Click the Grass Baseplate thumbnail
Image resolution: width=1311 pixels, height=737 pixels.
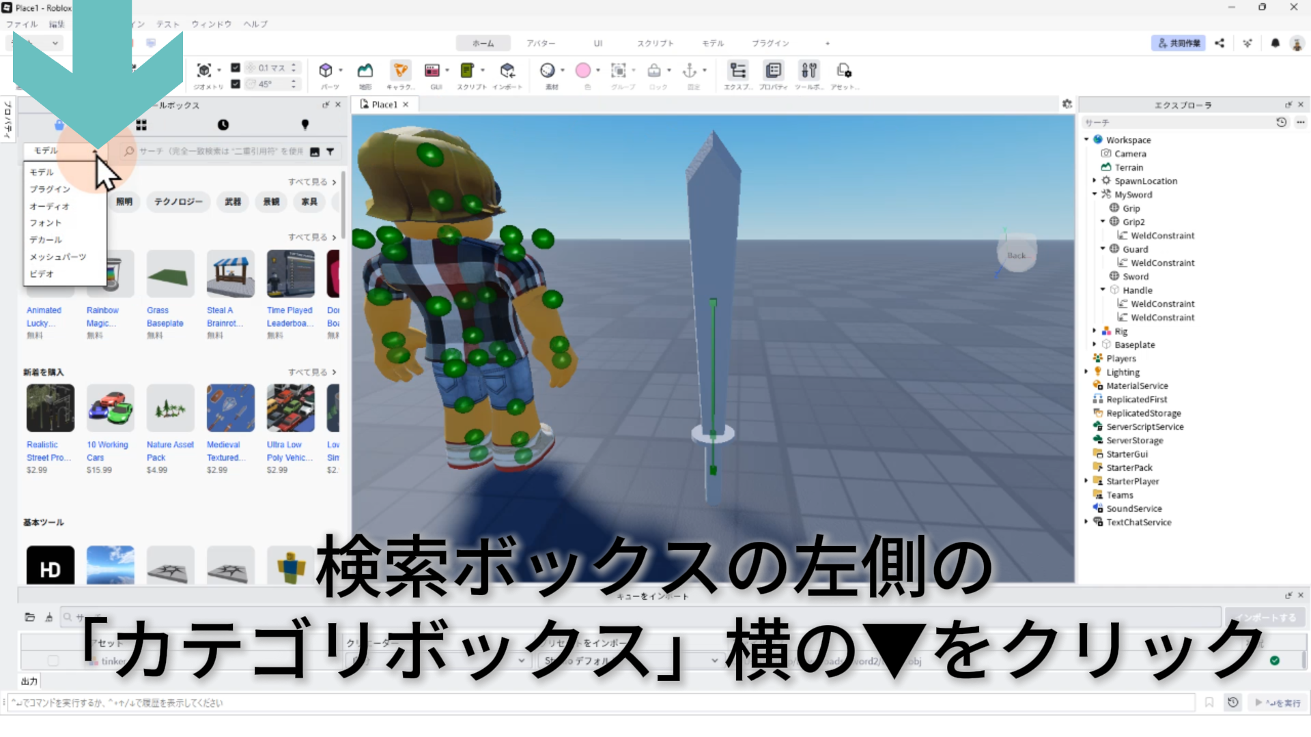170,274
